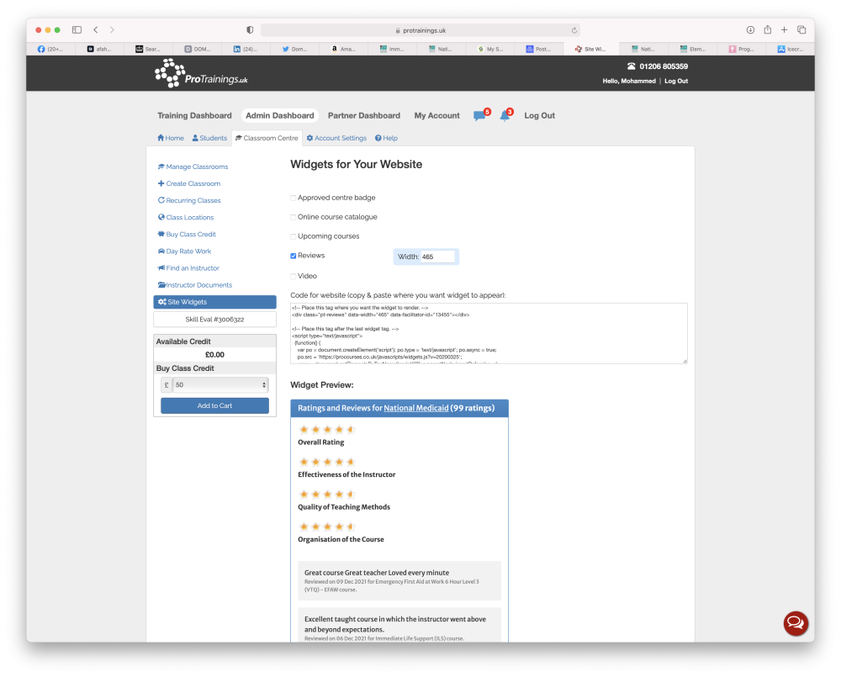Open the Account Settings tab
This screenshot has width=841, height=677.
pos(336,138)
